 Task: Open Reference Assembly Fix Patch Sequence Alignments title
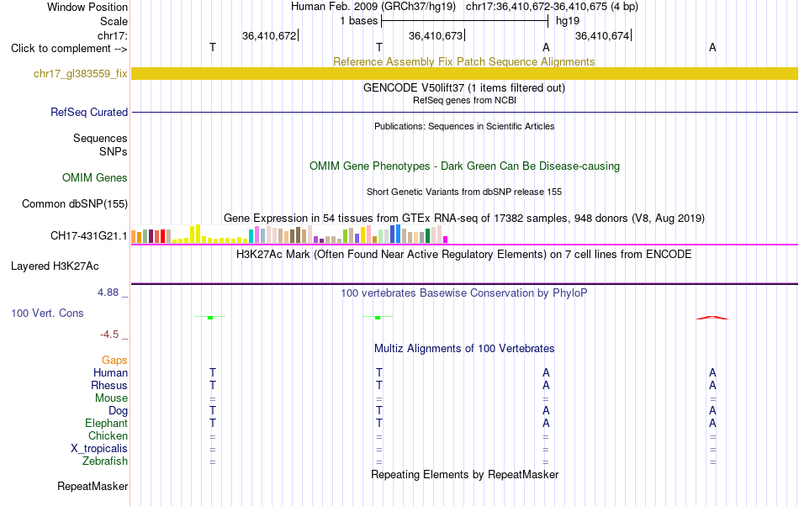coord(463,61)
